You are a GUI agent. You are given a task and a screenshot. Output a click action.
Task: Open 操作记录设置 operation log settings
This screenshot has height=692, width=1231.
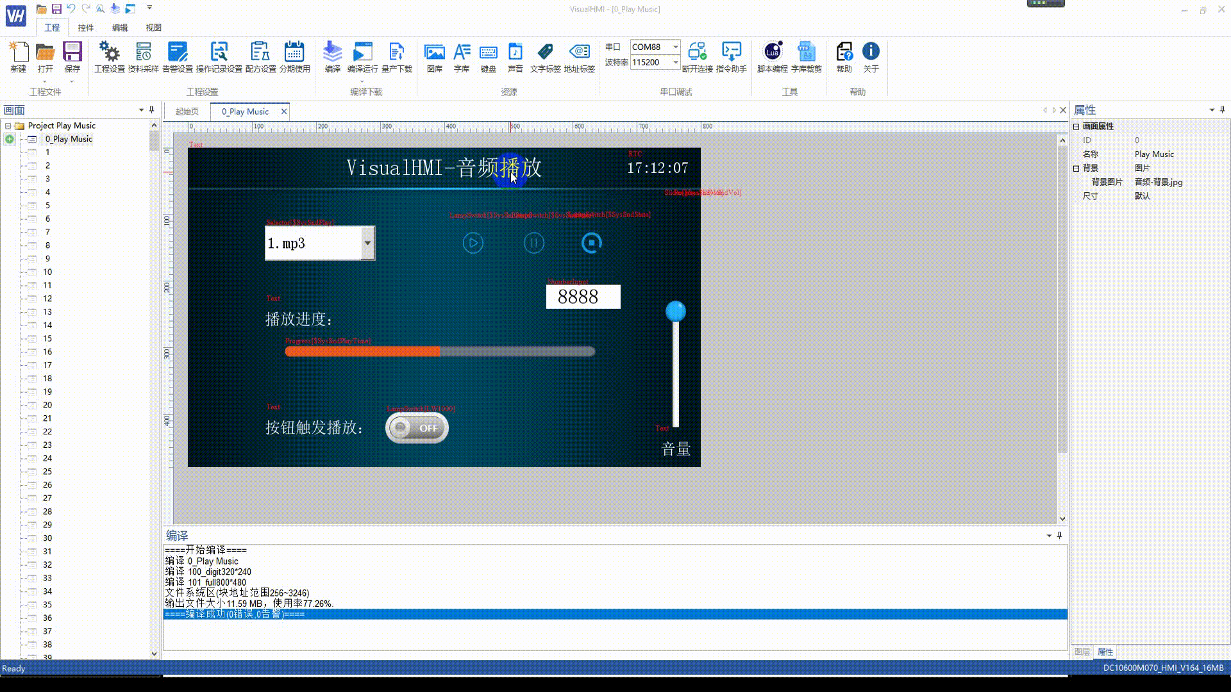click(x=219, y=57)
